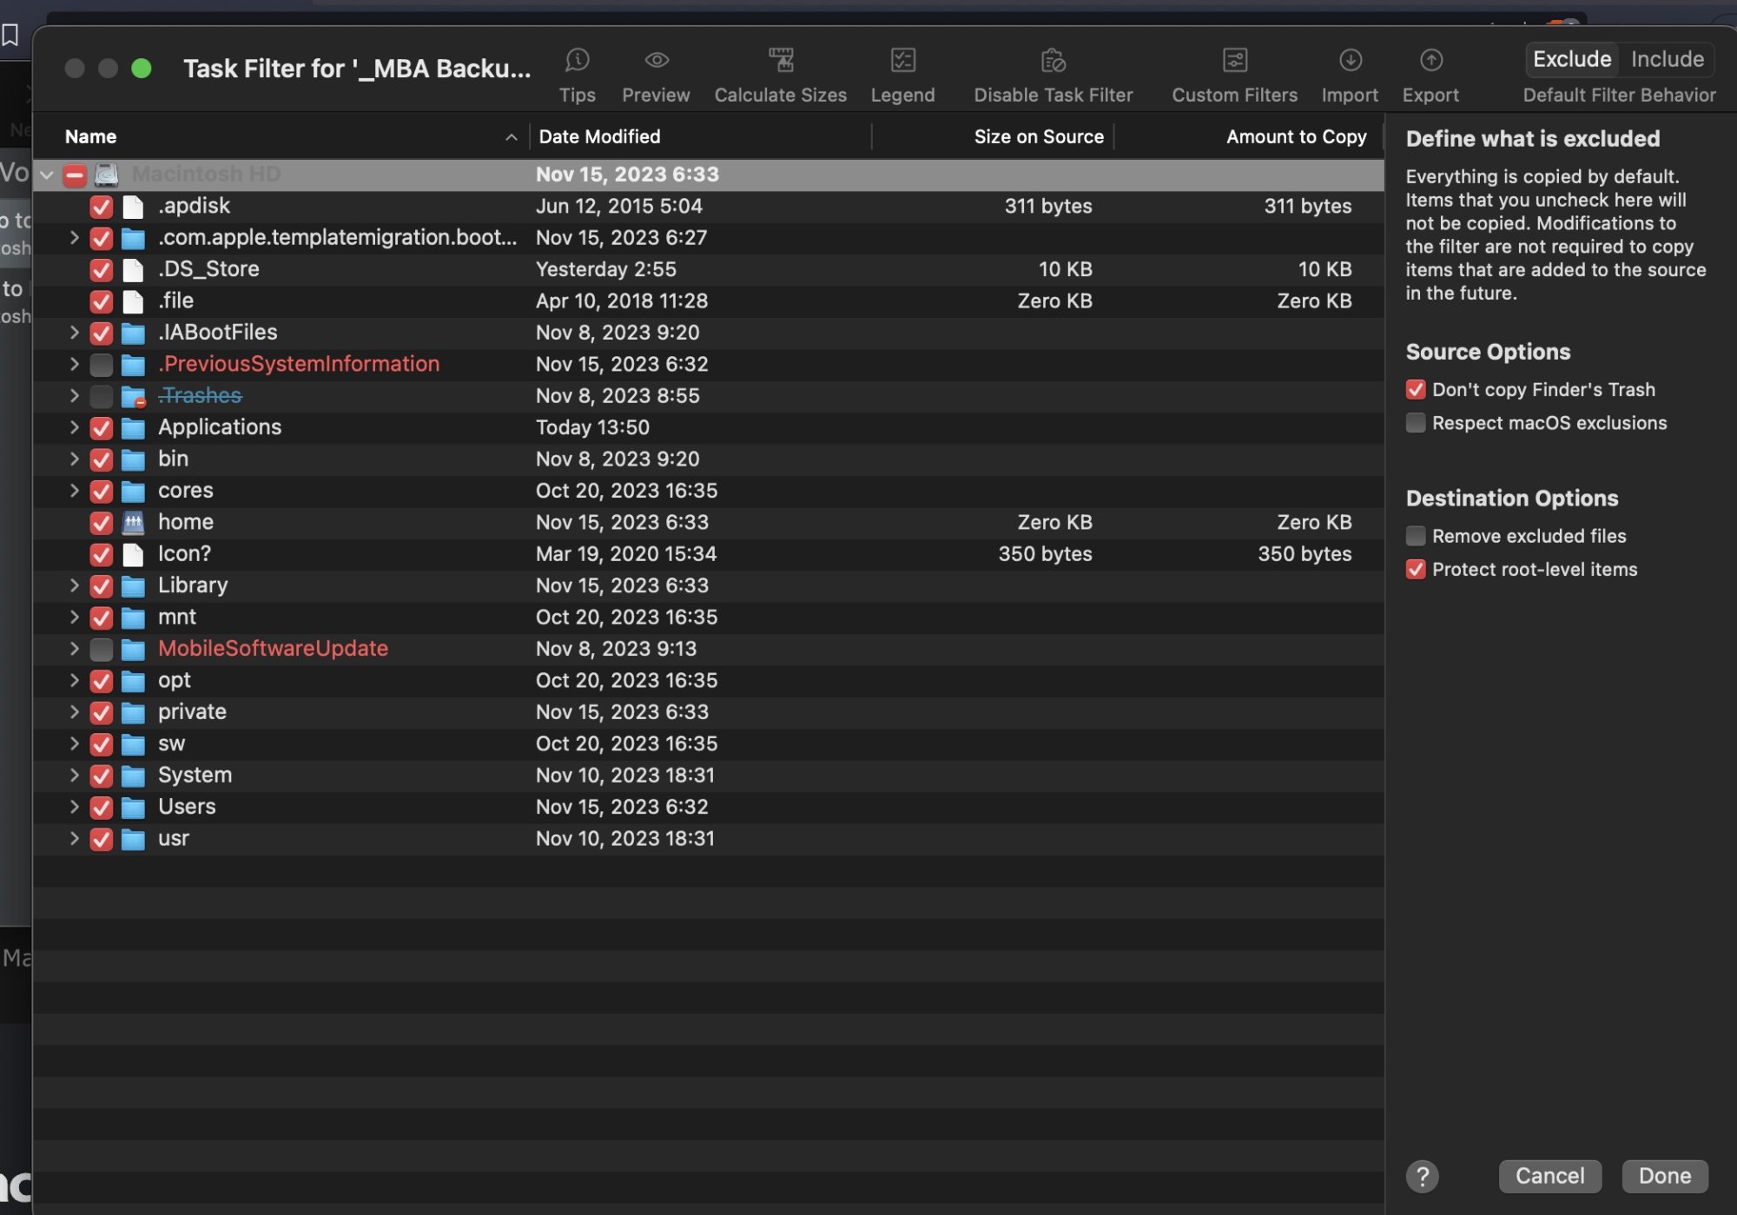Viewport: 1737px width, 1215px height.
Task: Enable Respect macOS exclusions
Action: [1415, 423]
